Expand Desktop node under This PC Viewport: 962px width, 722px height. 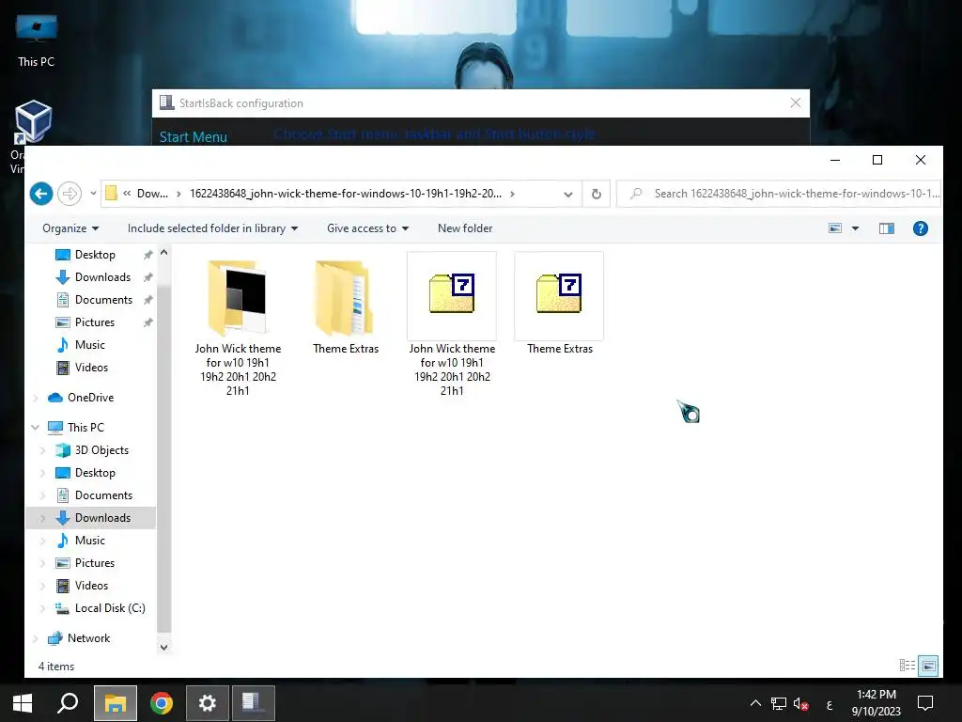(42, 473)
